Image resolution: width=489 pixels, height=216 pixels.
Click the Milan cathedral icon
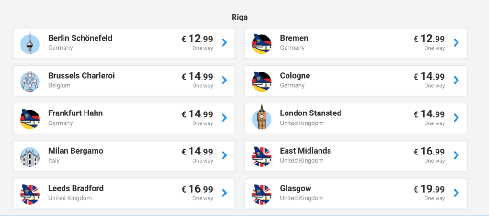click(30, 156)
